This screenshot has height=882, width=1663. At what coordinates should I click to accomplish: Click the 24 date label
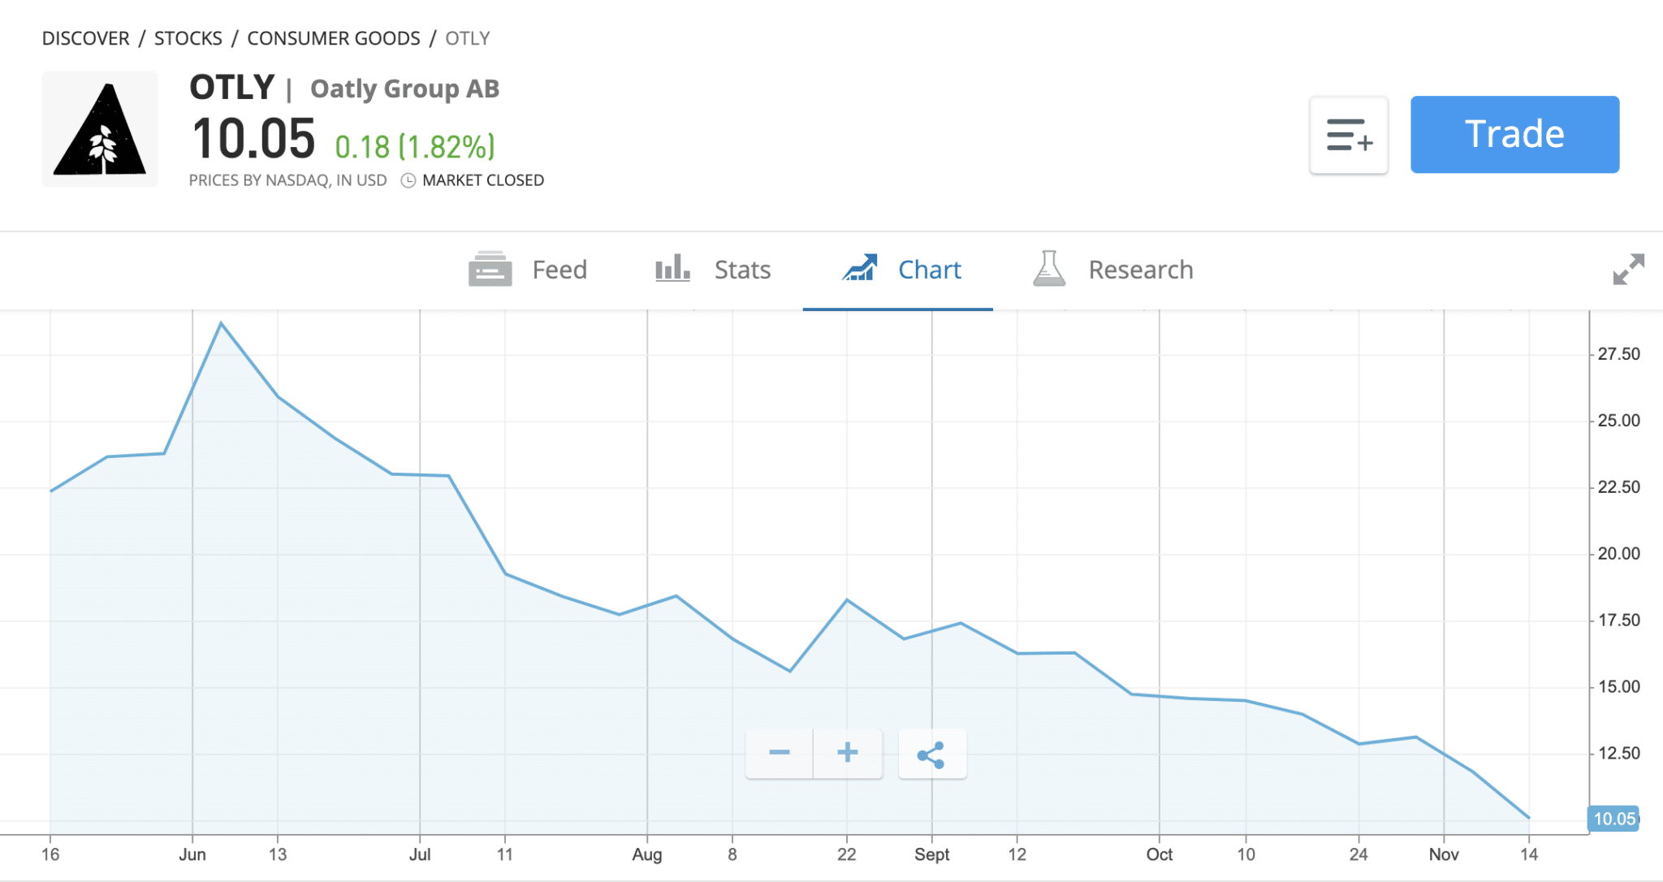pos(1358,854)
